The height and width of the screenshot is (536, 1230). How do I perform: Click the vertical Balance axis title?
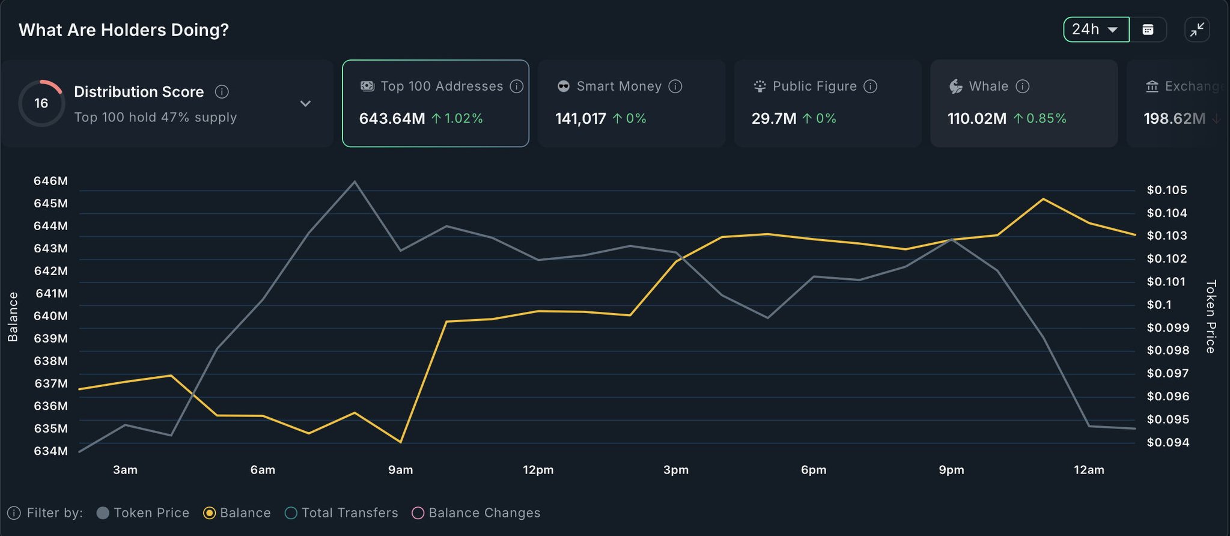(x=13, y=317)
